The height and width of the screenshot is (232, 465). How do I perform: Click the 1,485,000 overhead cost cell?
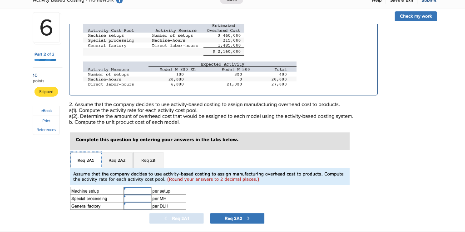[x=229, y=46]
